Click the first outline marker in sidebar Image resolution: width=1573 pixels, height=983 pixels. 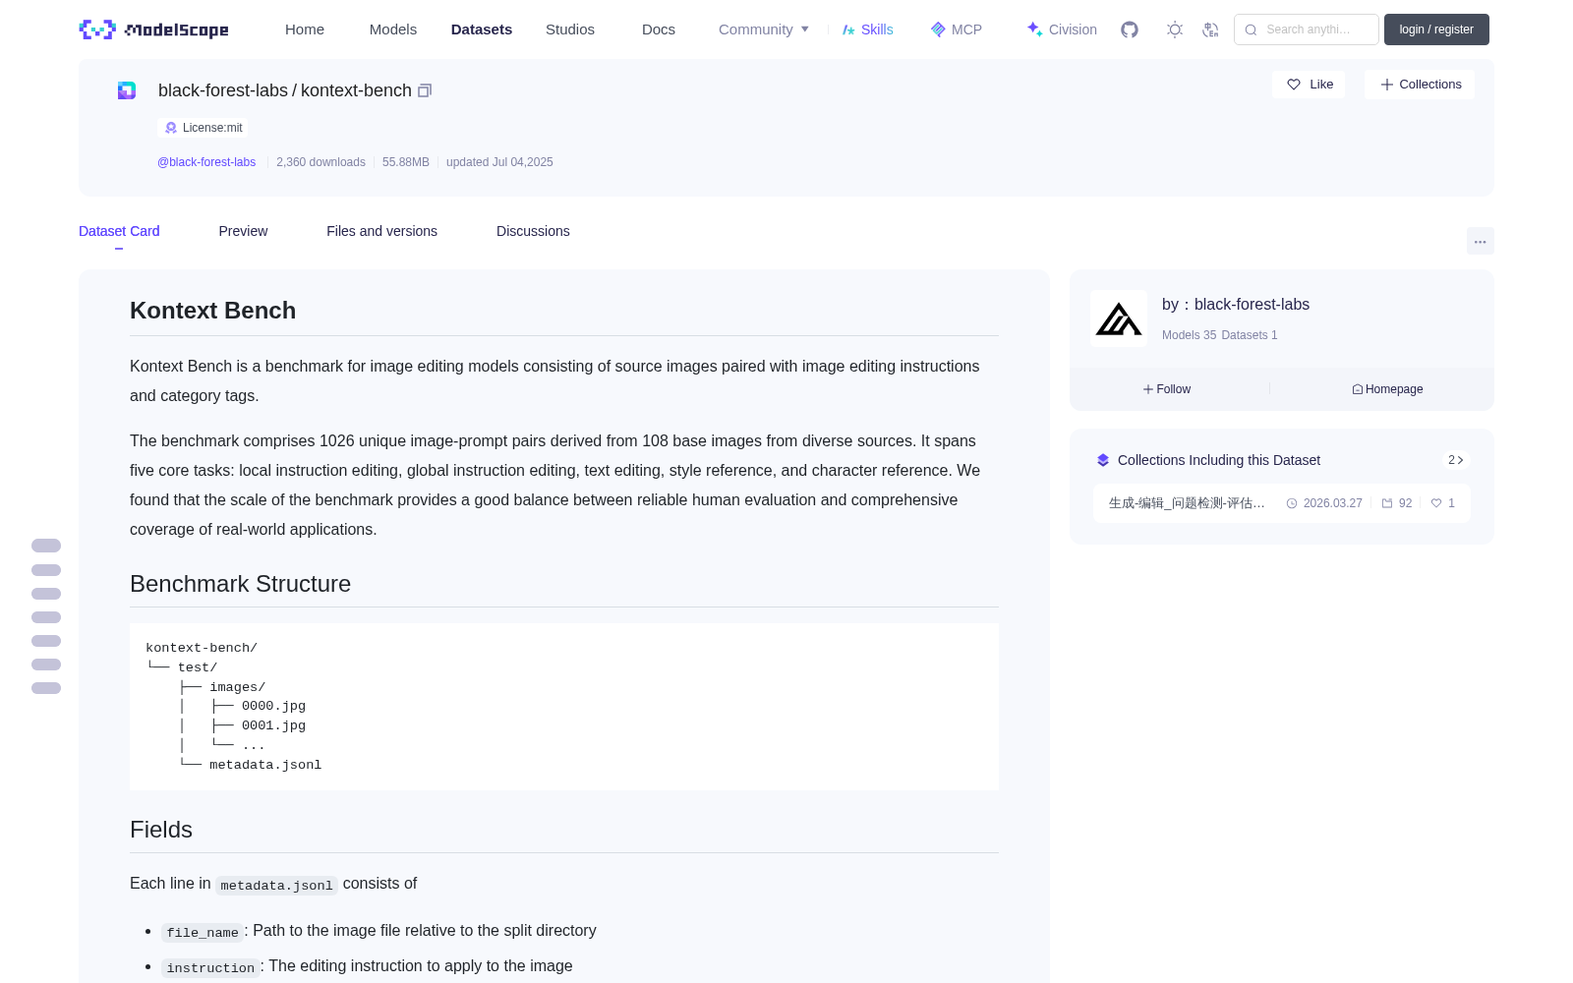[46, 546]
